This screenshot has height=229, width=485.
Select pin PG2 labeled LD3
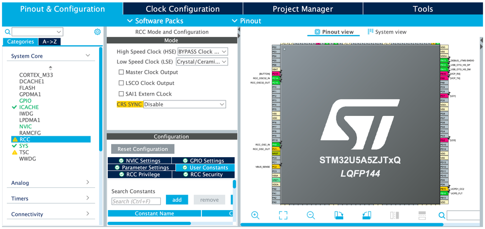coord(444,140)
